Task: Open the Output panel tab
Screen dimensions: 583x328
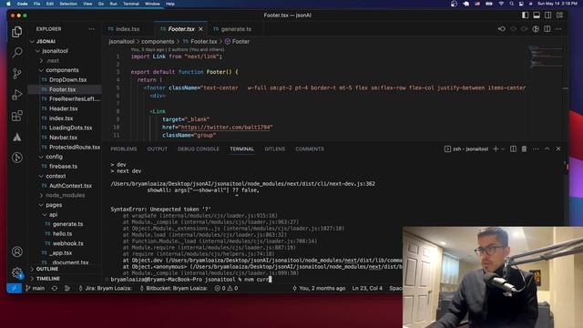Action: click(x=158, y=149)
